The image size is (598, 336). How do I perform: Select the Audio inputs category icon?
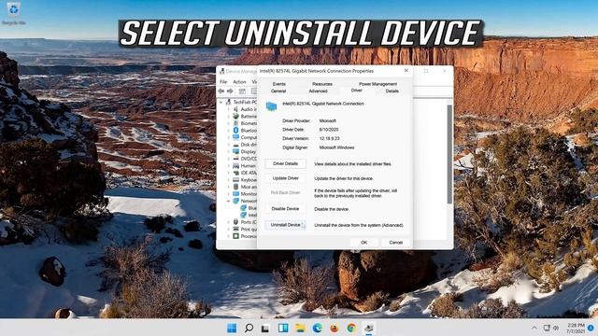point(236,109)
